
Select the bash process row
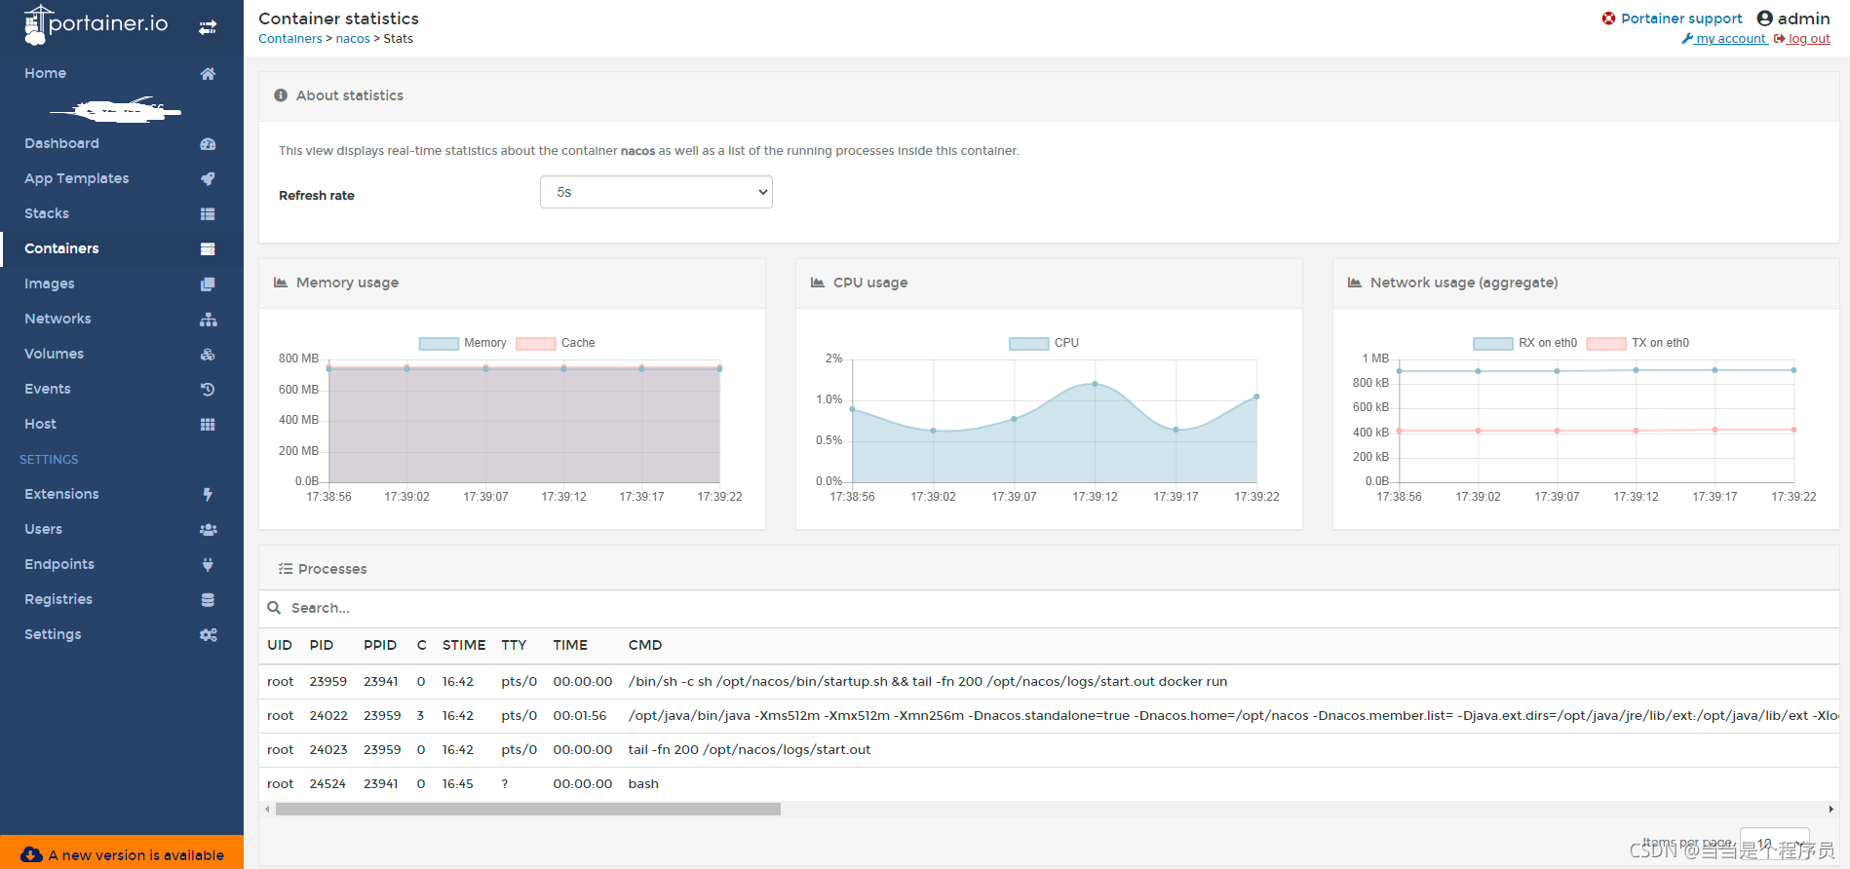[1049, 784]
